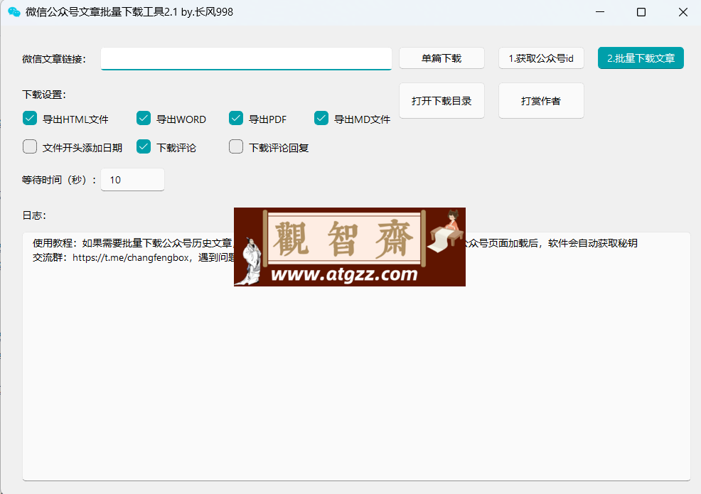
Task: Click the 1.获取公众号id button
Action: click(x=541, y=58)
